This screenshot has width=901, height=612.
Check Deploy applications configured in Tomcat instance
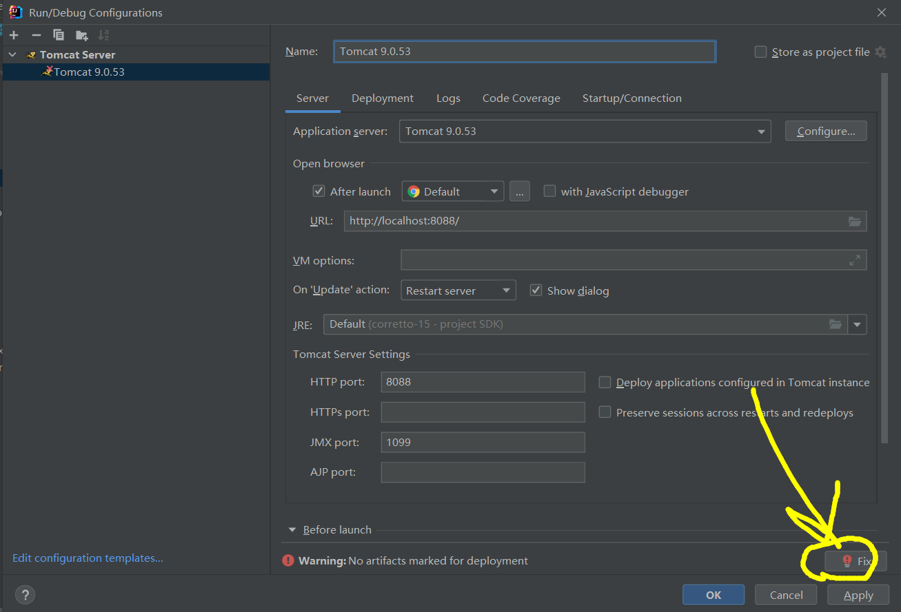[x=605, y=382]
